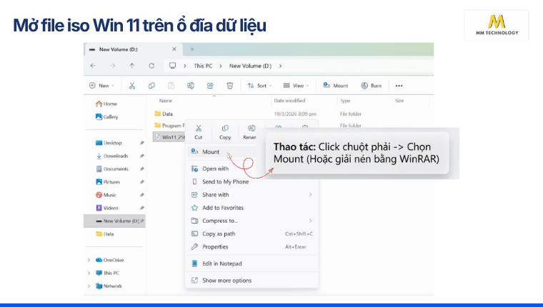Choose Properties in the context menu
Viewport: 543px width, 307px height.
point(252,247)
